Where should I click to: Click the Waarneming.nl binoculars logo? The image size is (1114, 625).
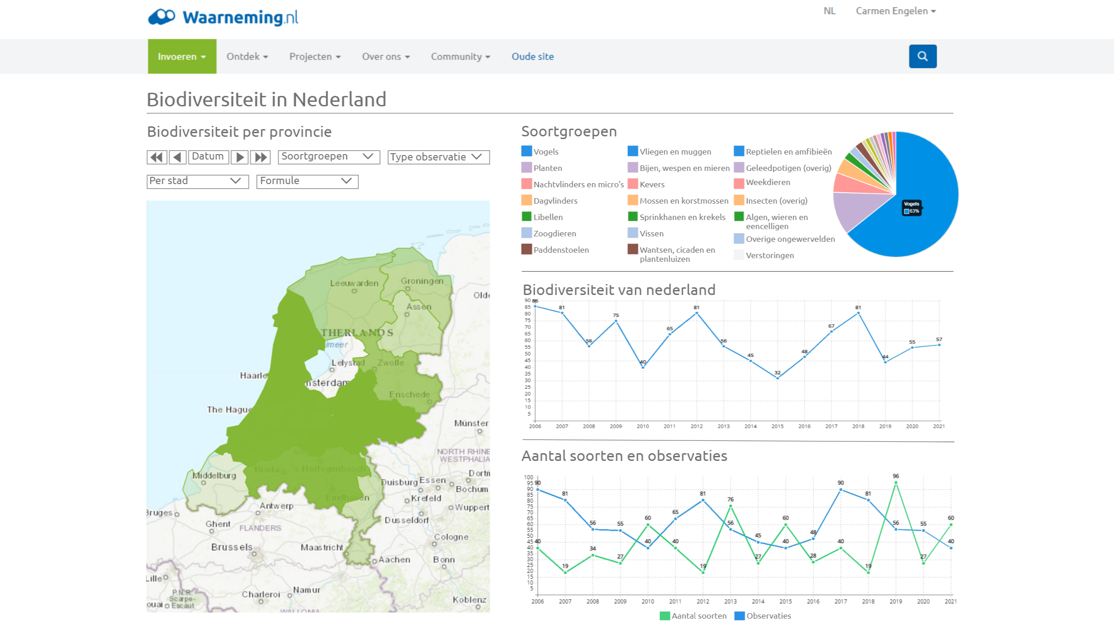[x=162, y=17]
